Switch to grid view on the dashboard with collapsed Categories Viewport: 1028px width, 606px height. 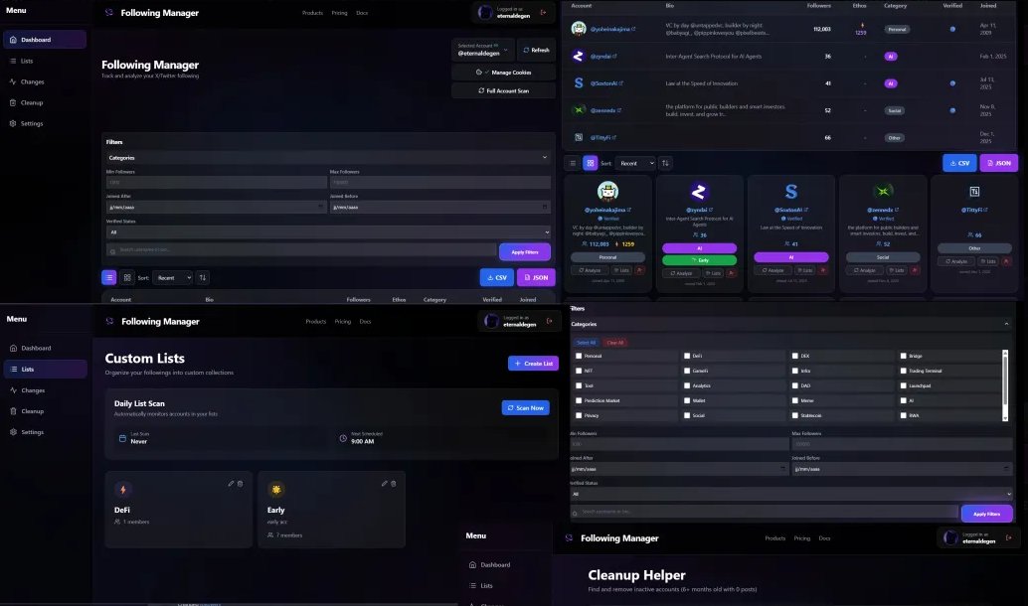tap(127, 278)
